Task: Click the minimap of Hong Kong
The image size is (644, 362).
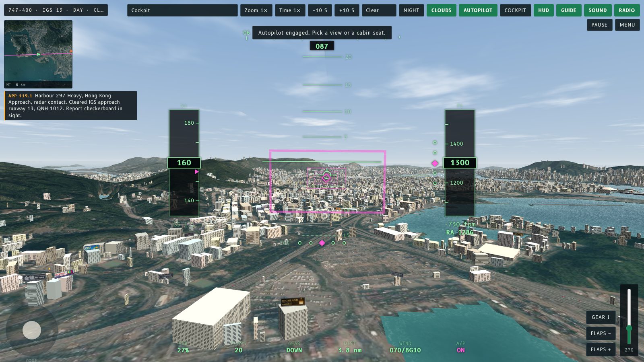Action: point(38,54)
